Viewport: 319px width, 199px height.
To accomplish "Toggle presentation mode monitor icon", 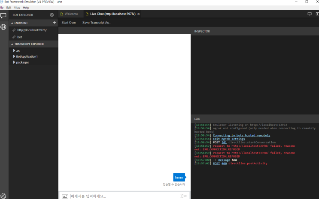I will coord(310,14).
